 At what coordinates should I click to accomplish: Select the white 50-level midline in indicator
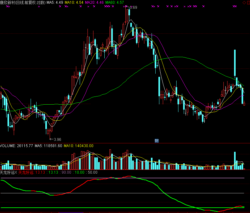(122, 193)
